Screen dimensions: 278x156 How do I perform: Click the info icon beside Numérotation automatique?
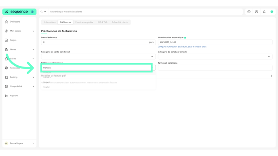coord(185,37)
